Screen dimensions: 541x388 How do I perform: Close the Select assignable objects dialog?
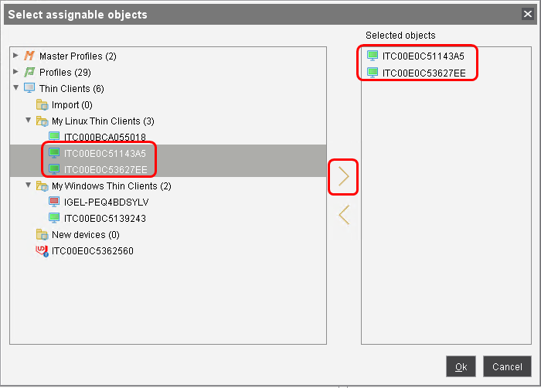tap(528, 14)
